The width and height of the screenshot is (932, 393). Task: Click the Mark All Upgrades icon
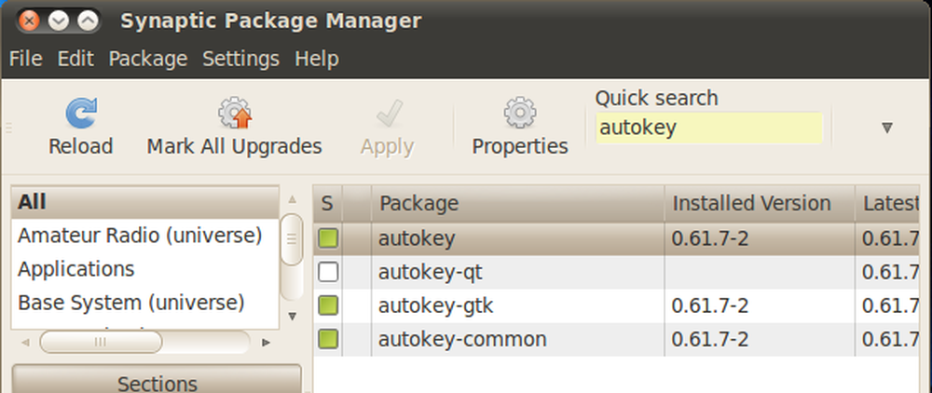click(234, 113)
